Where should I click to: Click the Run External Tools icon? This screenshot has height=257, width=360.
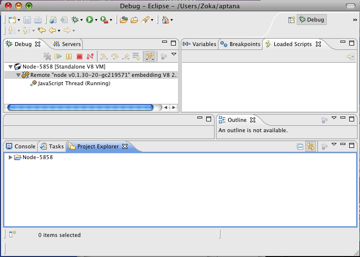[x=104, y=20]
